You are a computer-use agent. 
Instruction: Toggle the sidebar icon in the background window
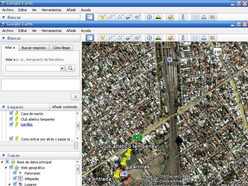click(90, 17)
